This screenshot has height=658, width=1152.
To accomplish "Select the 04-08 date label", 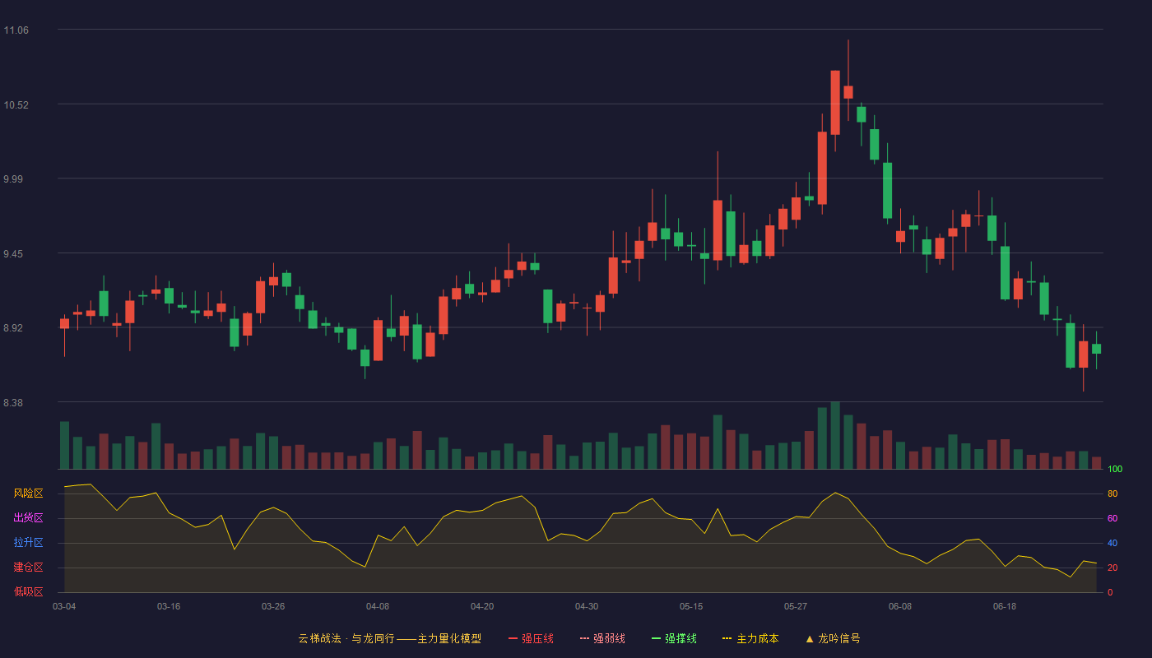I will coord(378,606).
